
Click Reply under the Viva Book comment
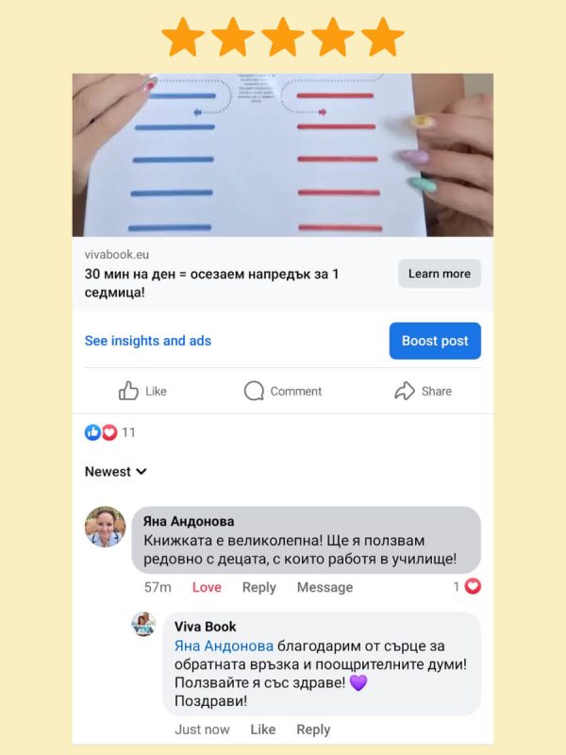(x=313, y=730)
